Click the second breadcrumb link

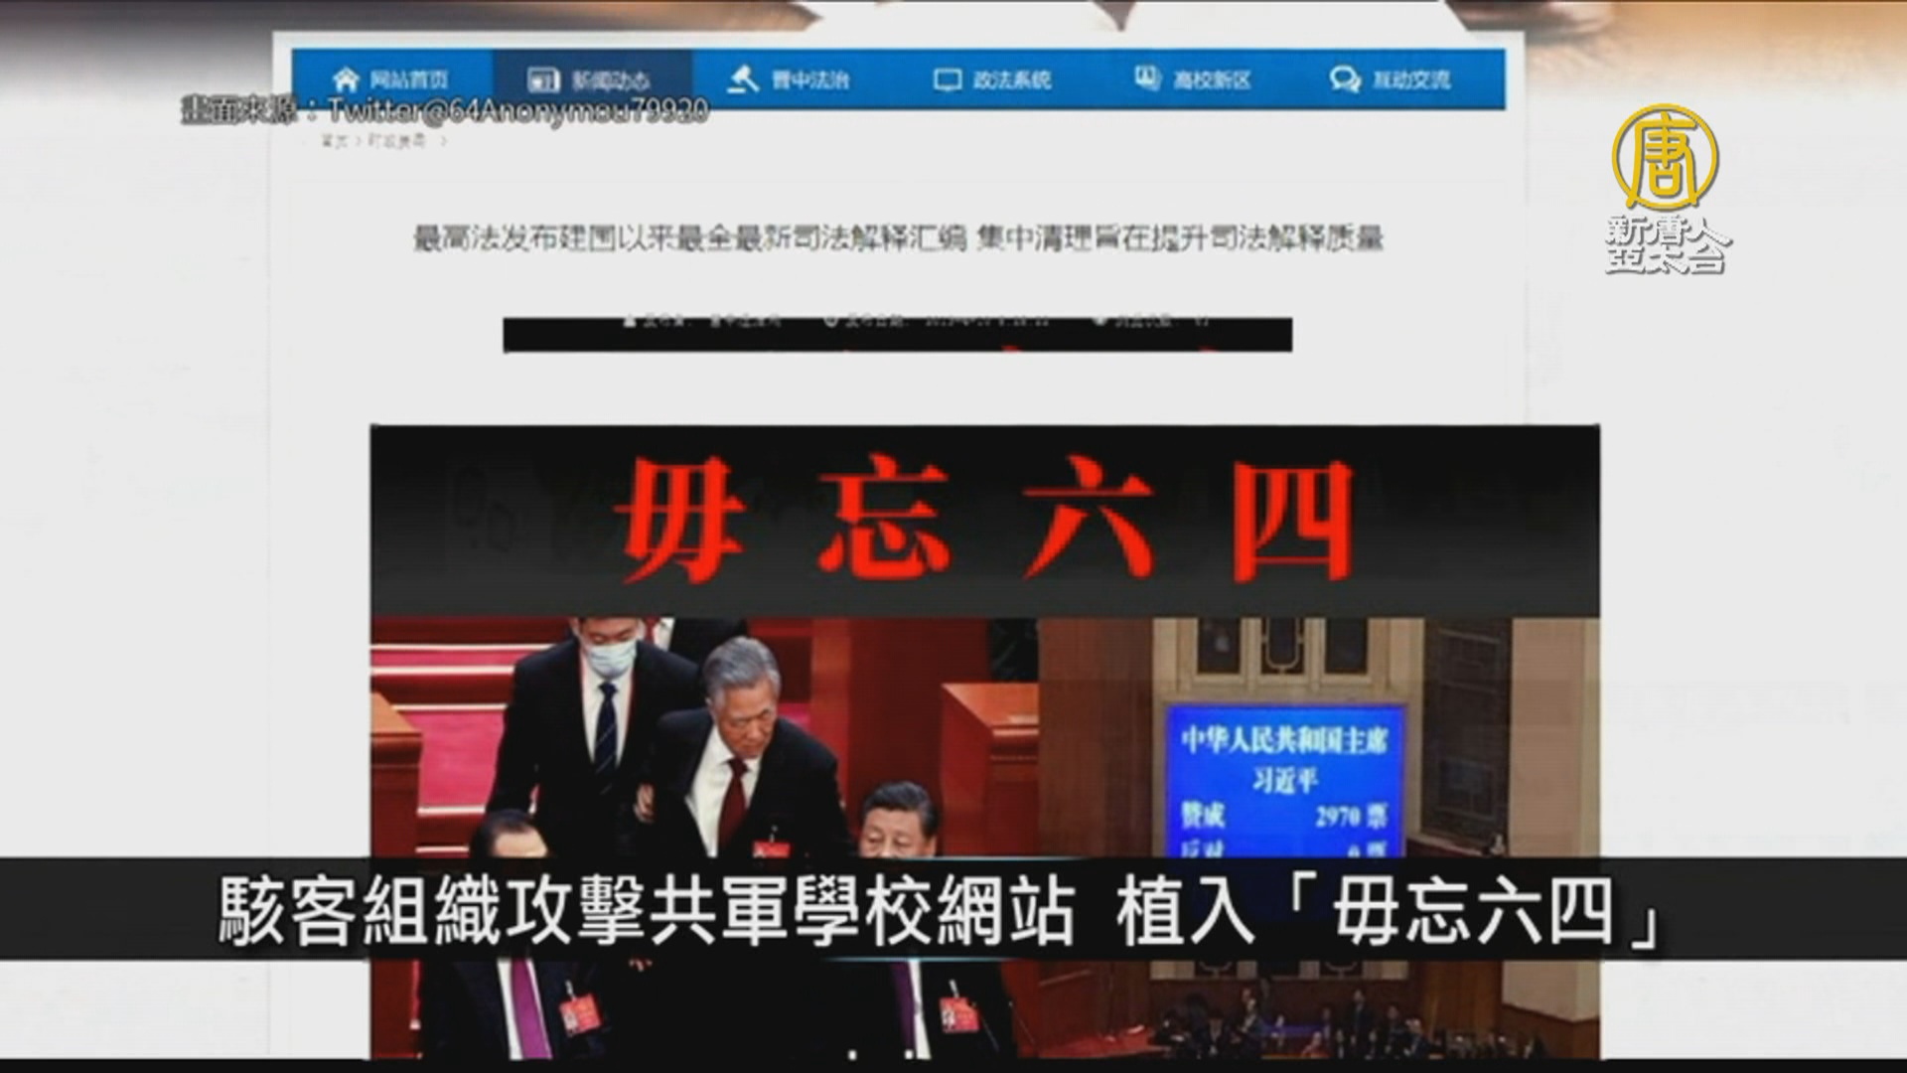pyautogui.click(x=397, y=141)
